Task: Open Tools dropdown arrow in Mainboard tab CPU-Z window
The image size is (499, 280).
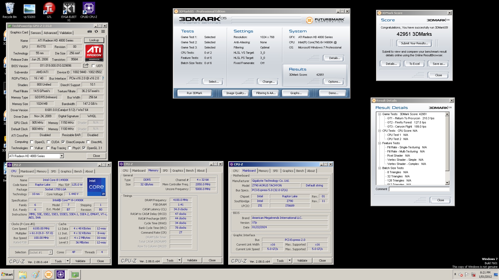Action: pos(290,261)
